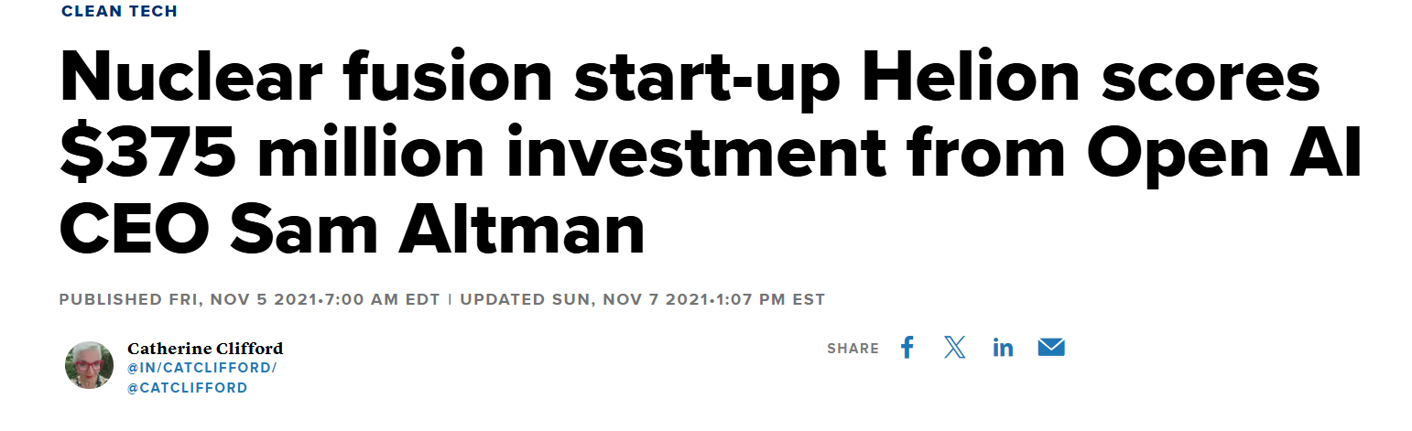Open Catherine Clifford's author page
This screenshot has height=431, width=1412.
coord(205,349)
